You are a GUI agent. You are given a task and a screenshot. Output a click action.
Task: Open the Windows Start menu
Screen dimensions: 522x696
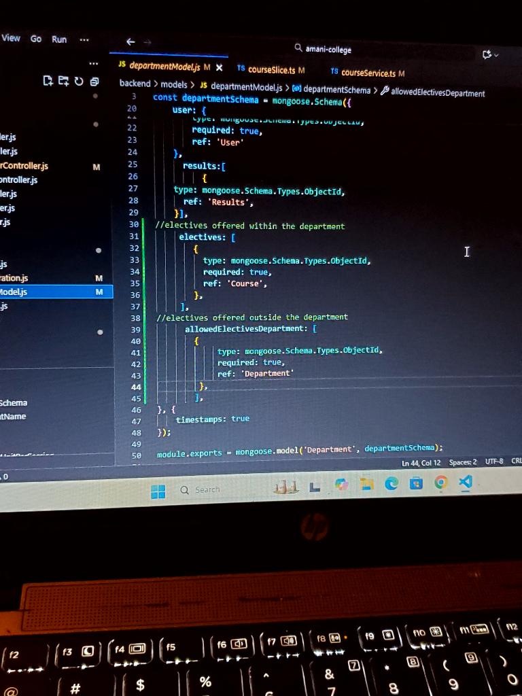pos(158,491)
